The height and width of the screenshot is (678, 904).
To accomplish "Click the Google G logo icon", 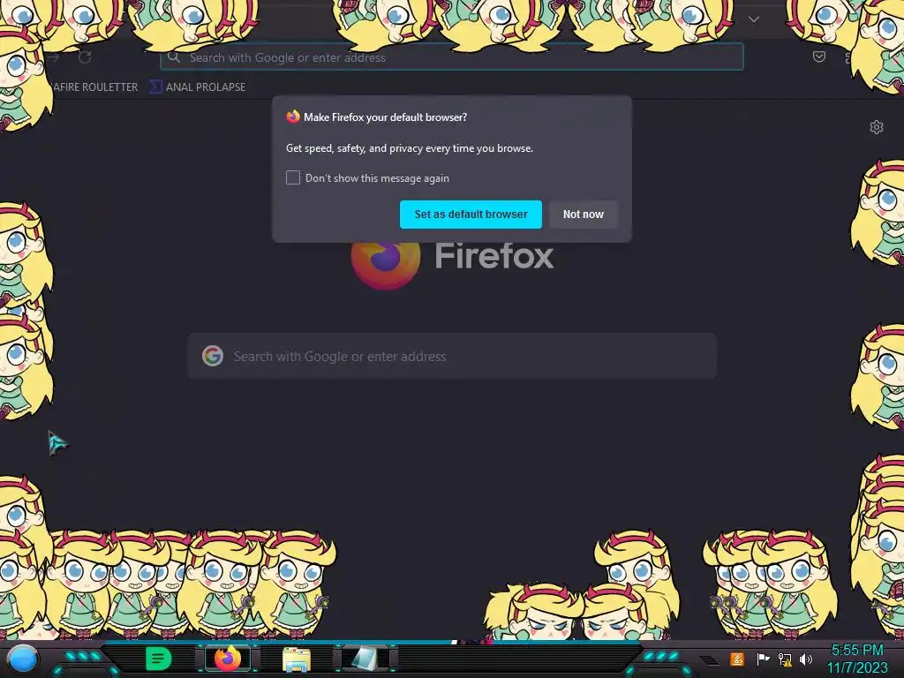I will (213, 357).
